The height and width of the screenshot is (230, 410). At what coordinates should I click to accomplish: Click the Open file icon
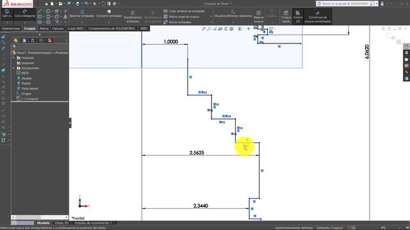[60, 4]
